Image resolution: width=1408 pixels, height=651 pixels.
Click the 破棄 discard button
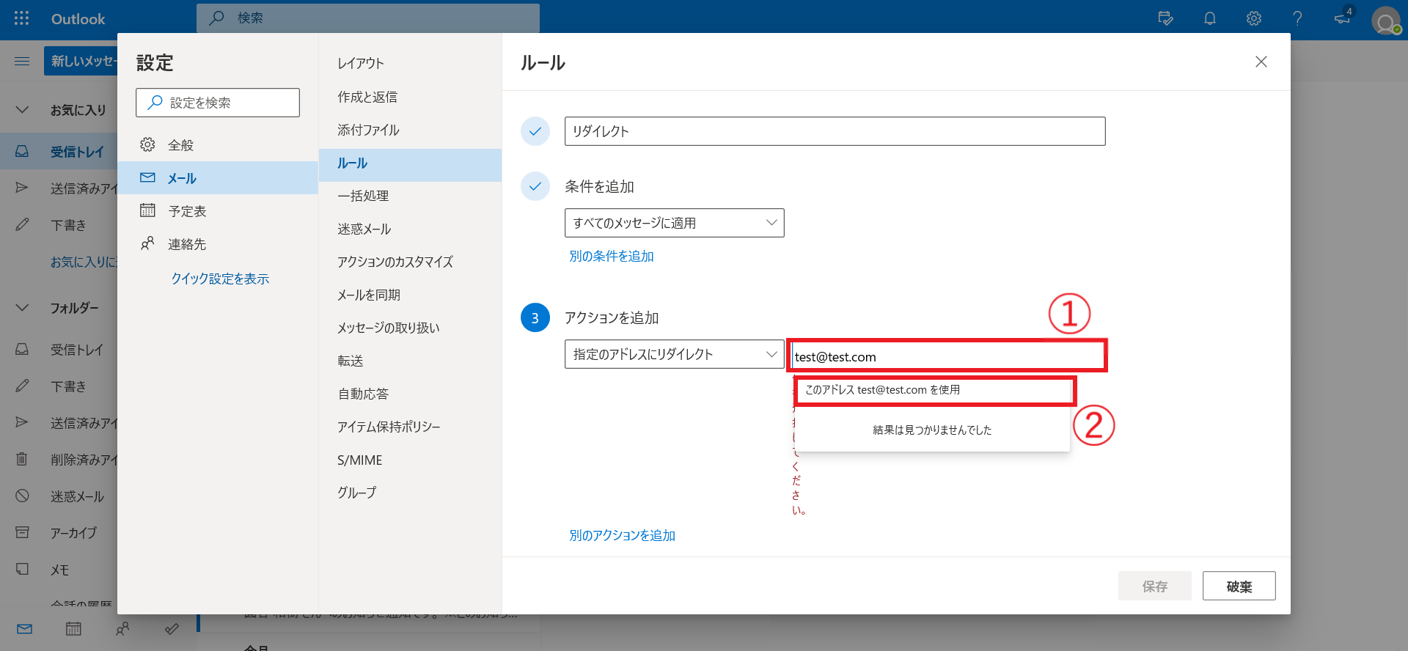tap(1239, 586)
